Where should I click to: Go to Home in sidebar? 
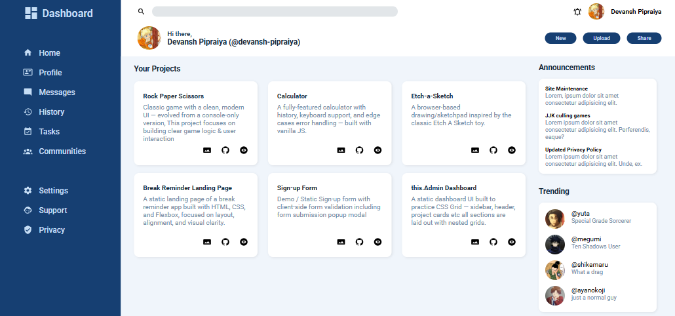[50, 53]
